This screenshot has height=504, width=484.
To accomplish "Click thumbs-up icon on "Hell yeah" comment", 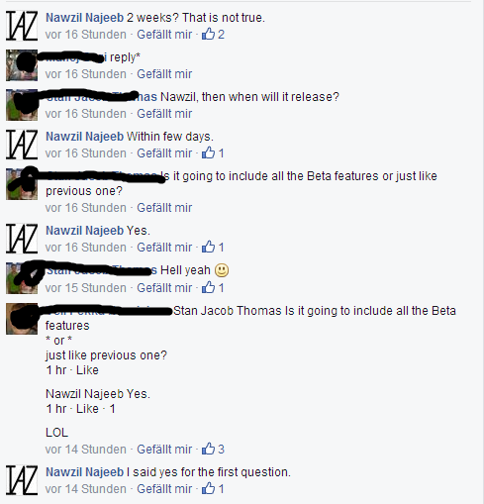I will 208,287.
